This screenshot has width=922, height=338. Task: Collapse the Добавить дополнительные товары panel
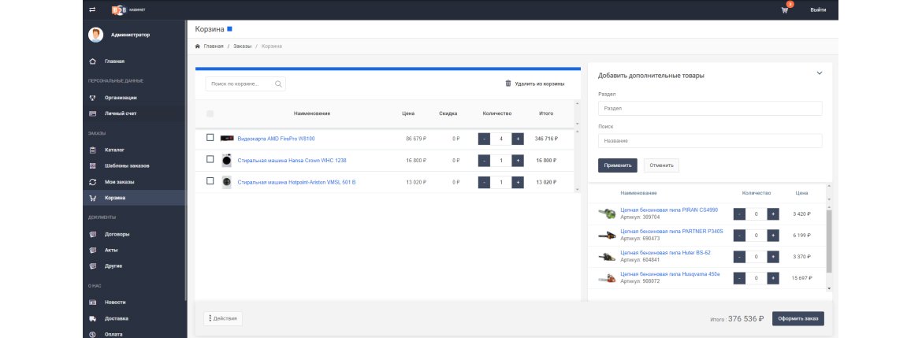tap(819, 73)
